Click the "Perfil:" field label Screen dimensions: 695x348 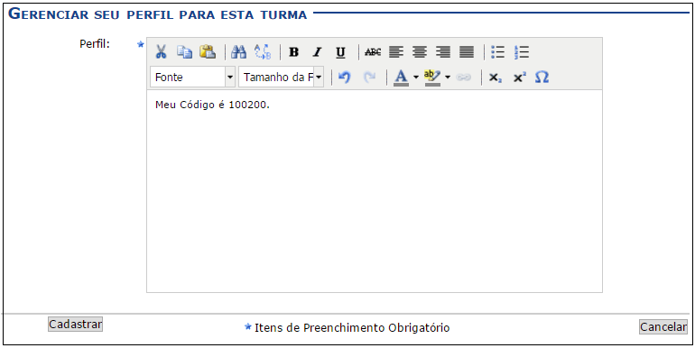[x=95, y=44]
